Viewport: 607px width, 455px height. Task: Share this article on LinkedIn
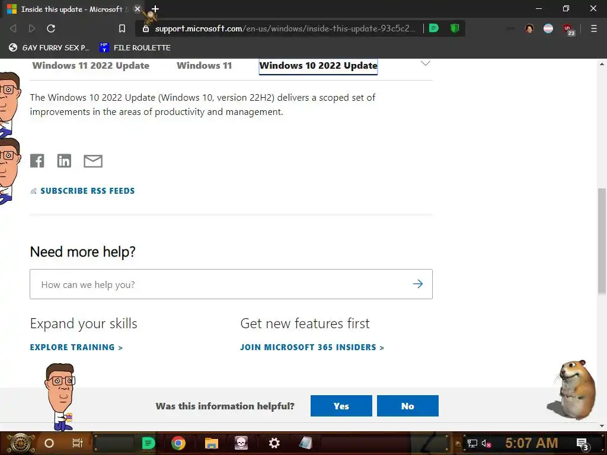(64, 161)
